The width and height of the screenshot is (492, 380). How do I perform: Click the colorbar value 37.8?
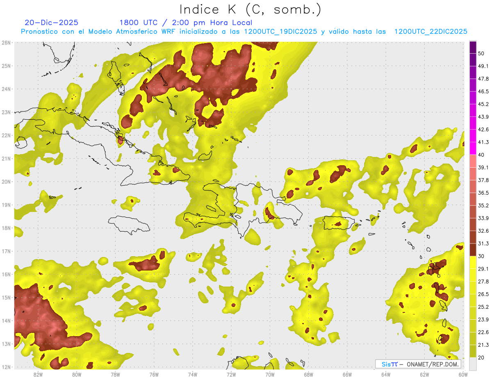483,180
